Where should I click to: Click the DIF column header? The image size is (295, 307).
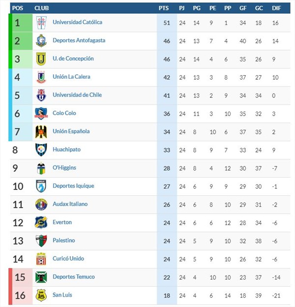pyautogui.click(x=275, y=8)
